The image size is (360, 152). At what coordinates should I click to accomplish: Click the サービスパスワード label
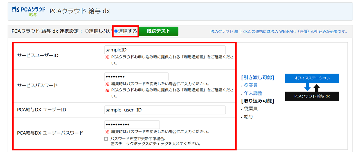point(37,85)
